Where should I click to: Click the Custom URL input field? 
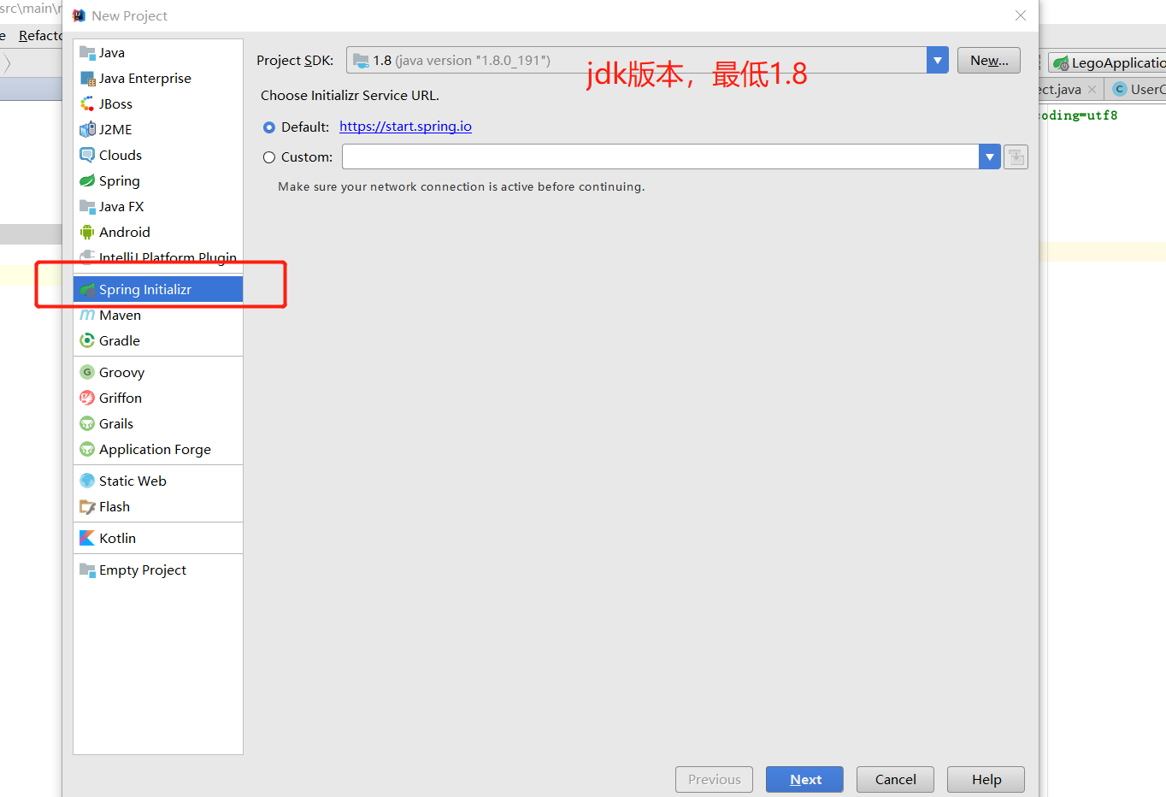tap(661, 157)
